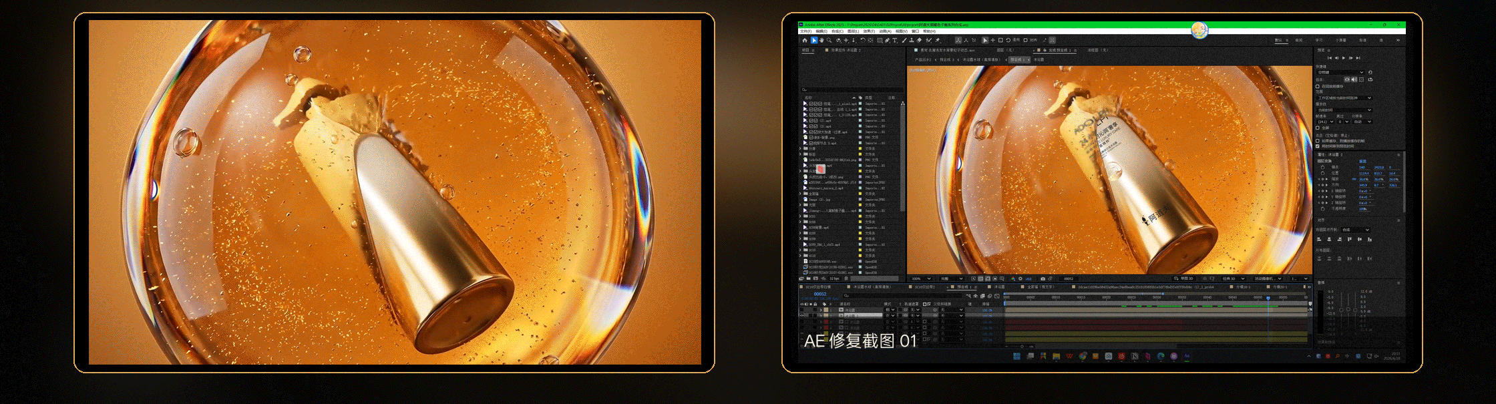Select the Zoom magnifier tool
The width and height of the screenshot is (1496, 404).
pos(829,40)
